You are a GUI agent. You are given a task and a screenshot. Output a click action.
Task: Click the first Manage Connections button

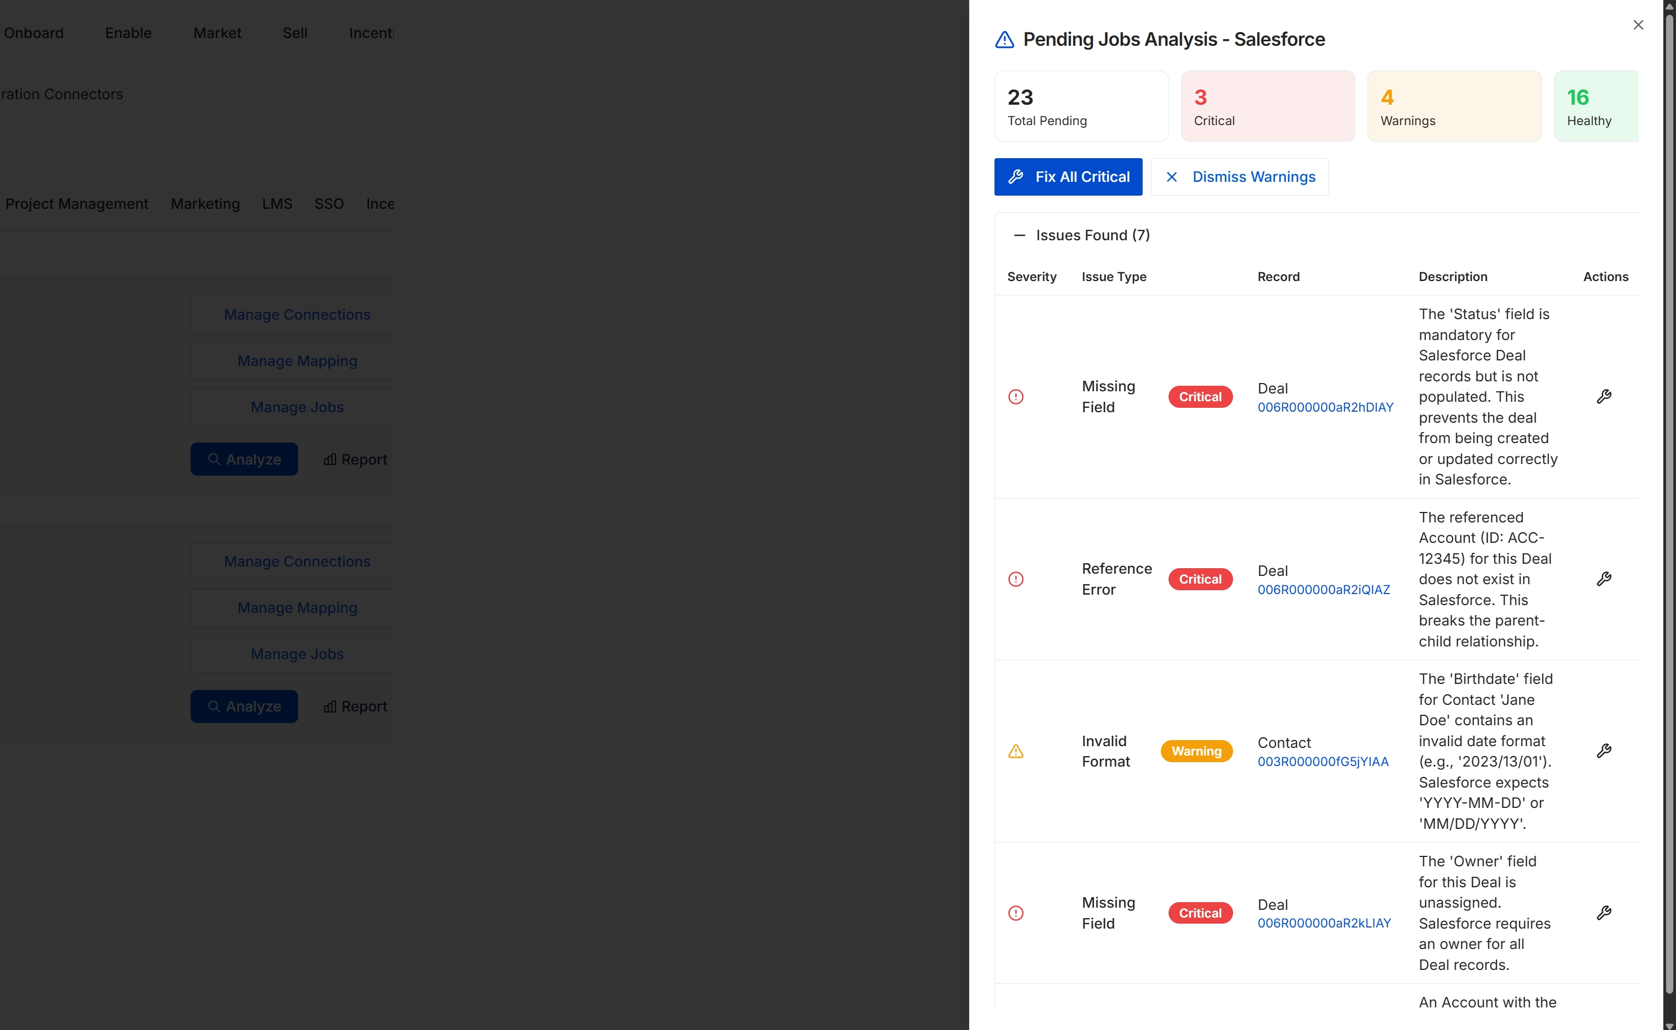coord(293,315)
